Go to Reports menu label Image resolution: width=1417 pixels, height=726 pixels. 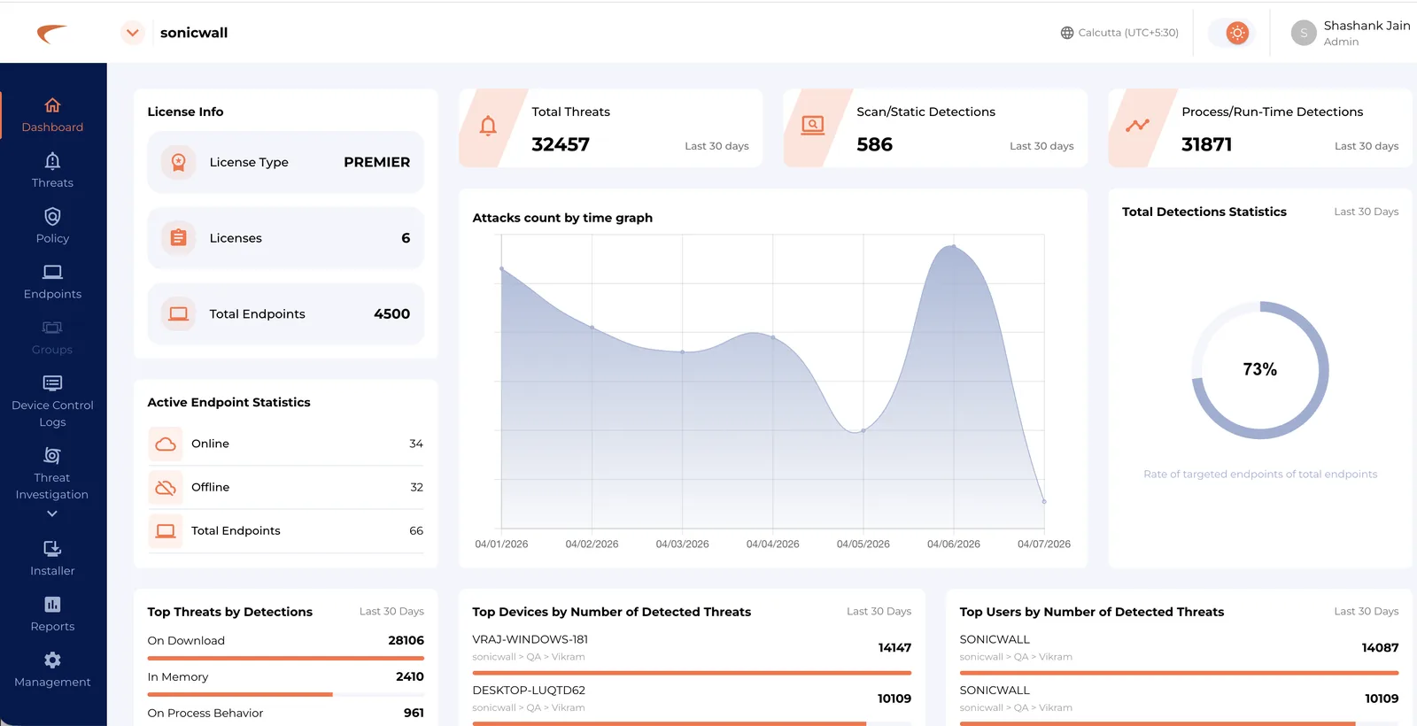coord(52,627)
